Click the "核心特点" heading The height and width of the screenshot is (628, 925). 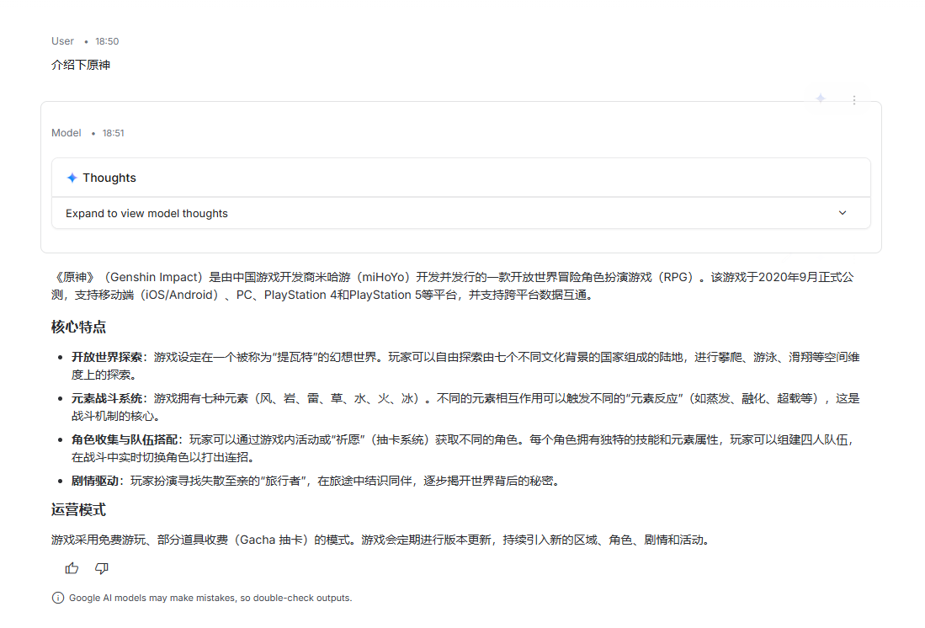point(78,327)
